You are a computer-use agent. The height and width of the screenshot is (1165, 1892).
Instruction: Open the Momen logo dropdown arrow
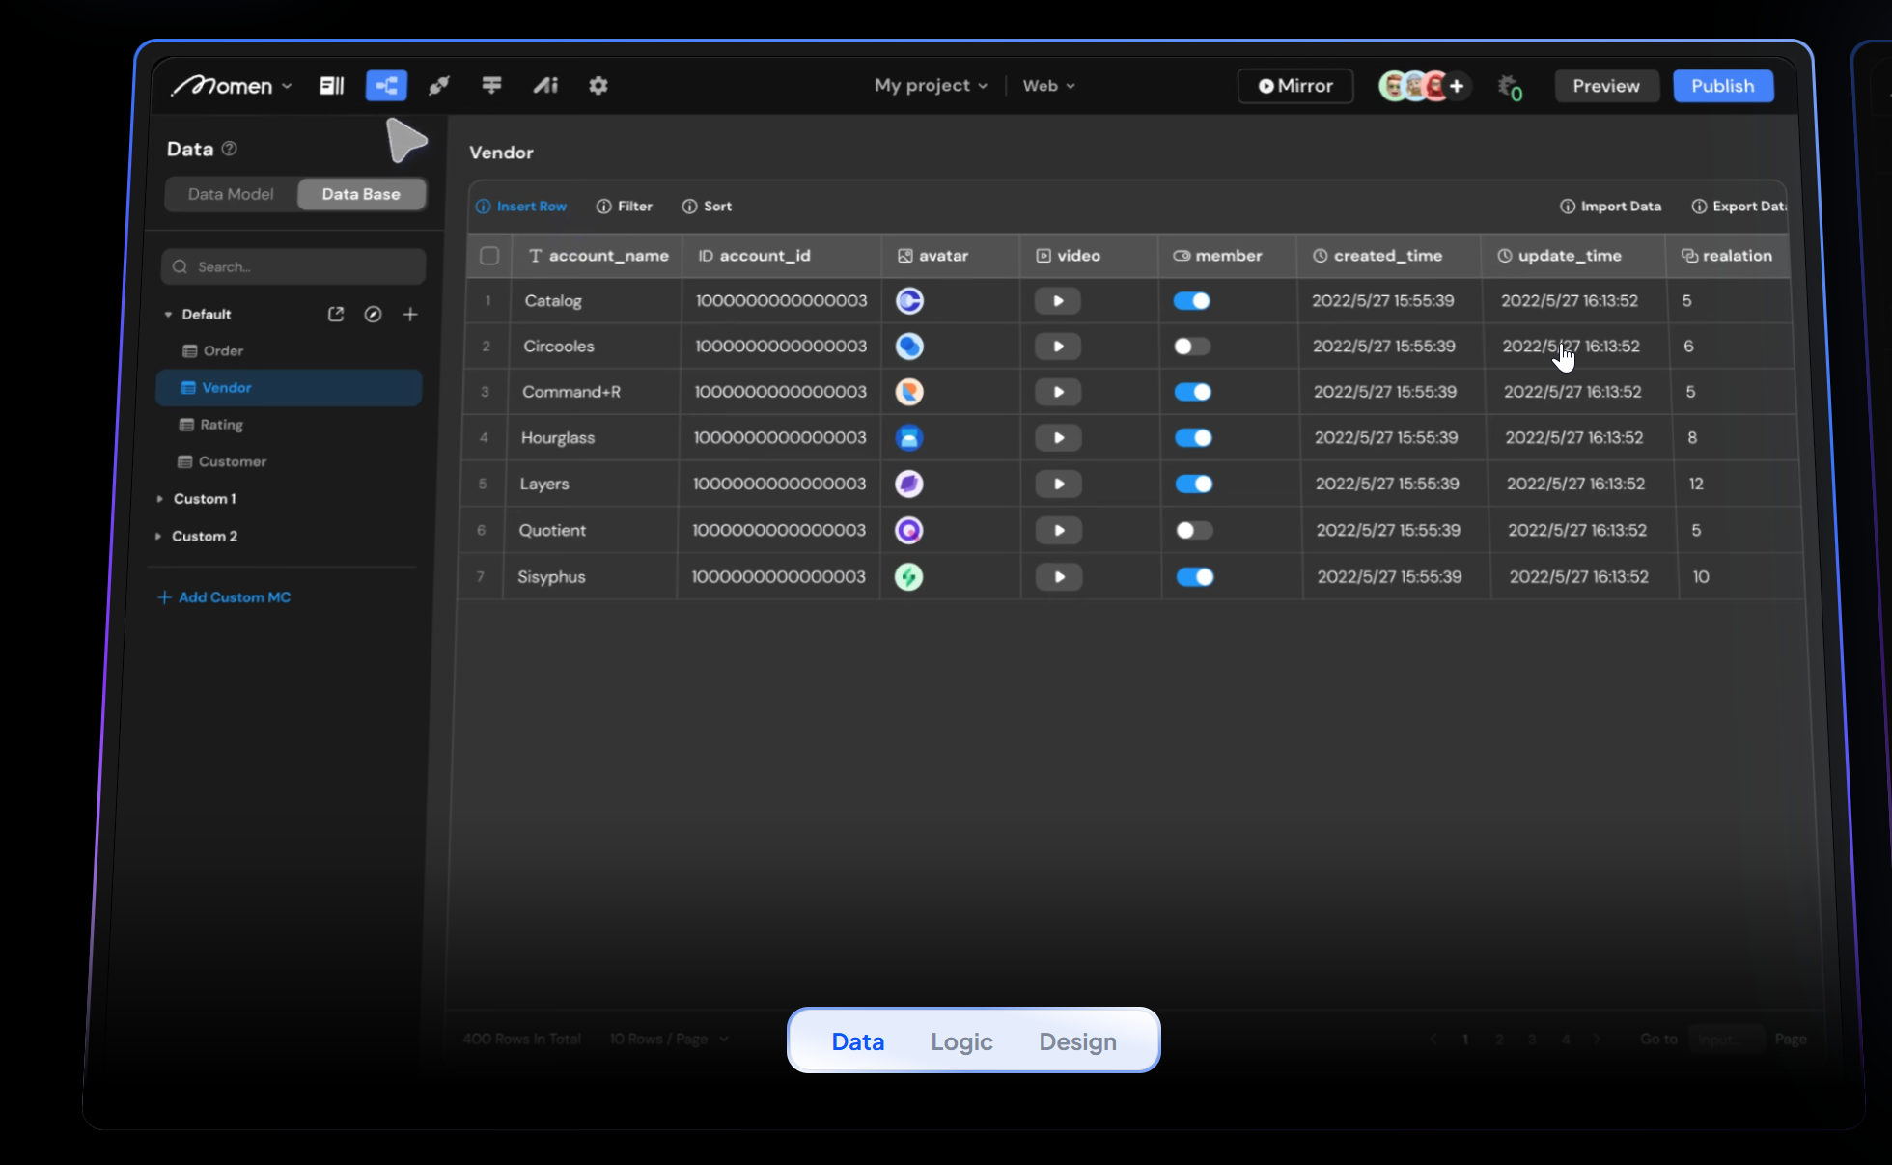tap(287, 87)
